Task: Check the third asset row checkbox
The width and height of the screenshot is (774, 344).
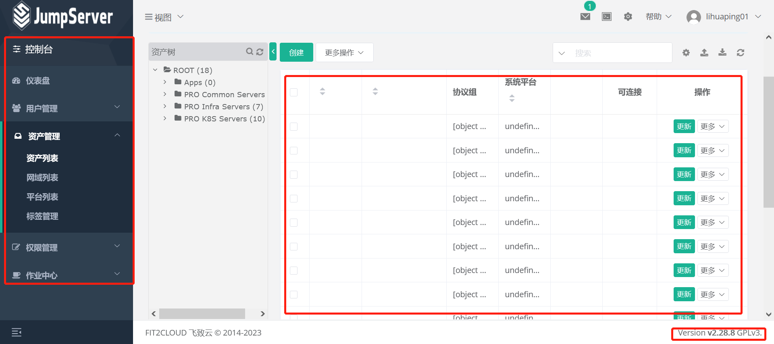Action: [294, 175]
